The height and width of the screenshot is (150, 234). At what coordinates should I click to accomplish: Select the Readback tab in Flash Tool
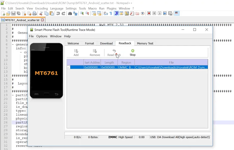point(125,43)
